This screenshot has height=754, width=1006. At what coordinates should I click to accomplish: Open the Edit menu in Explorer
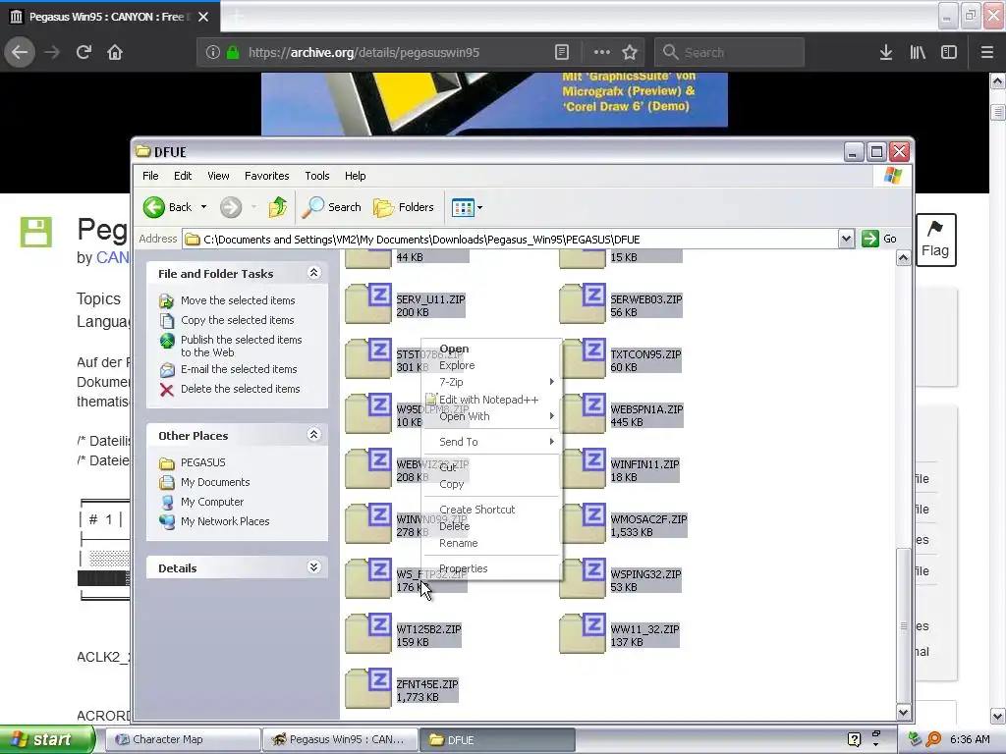pyautogui.click(x=183, y=176)
